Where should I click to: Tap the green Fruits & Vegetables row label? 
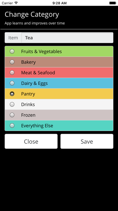(x=42, y=52)
